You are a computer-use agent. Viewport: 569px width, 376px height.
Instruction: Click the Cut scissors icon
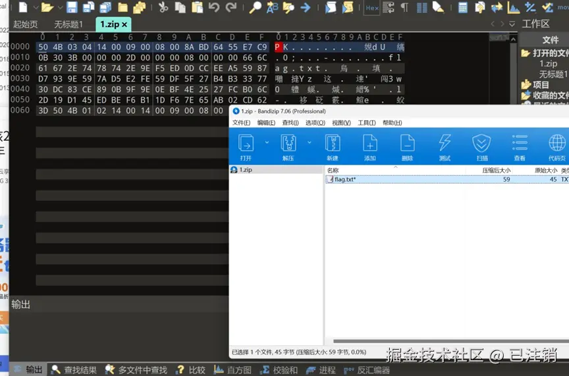point(163,7)
